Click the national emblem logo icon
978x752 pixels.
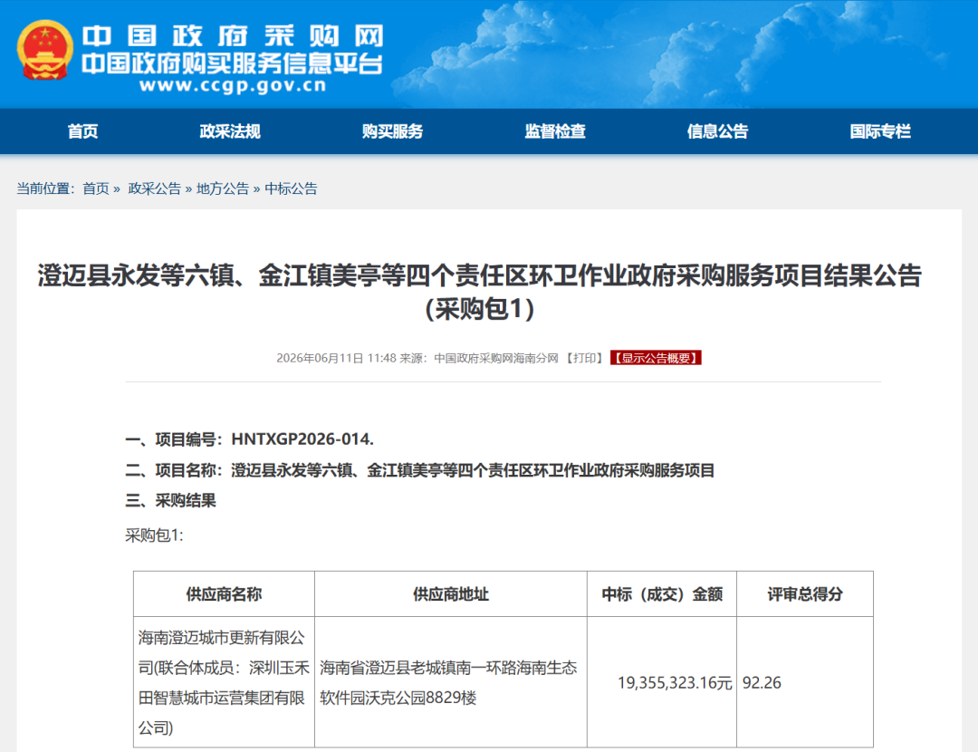click(x=44, y=50)
